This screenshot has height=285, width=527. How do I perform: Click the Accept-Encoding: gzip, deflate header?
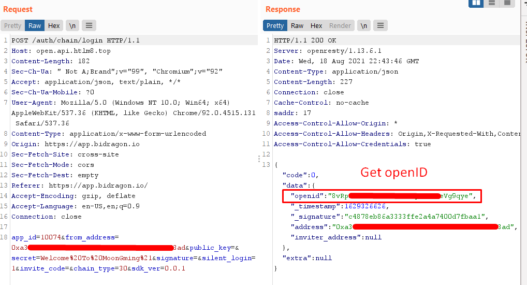(x=74, y=196)
